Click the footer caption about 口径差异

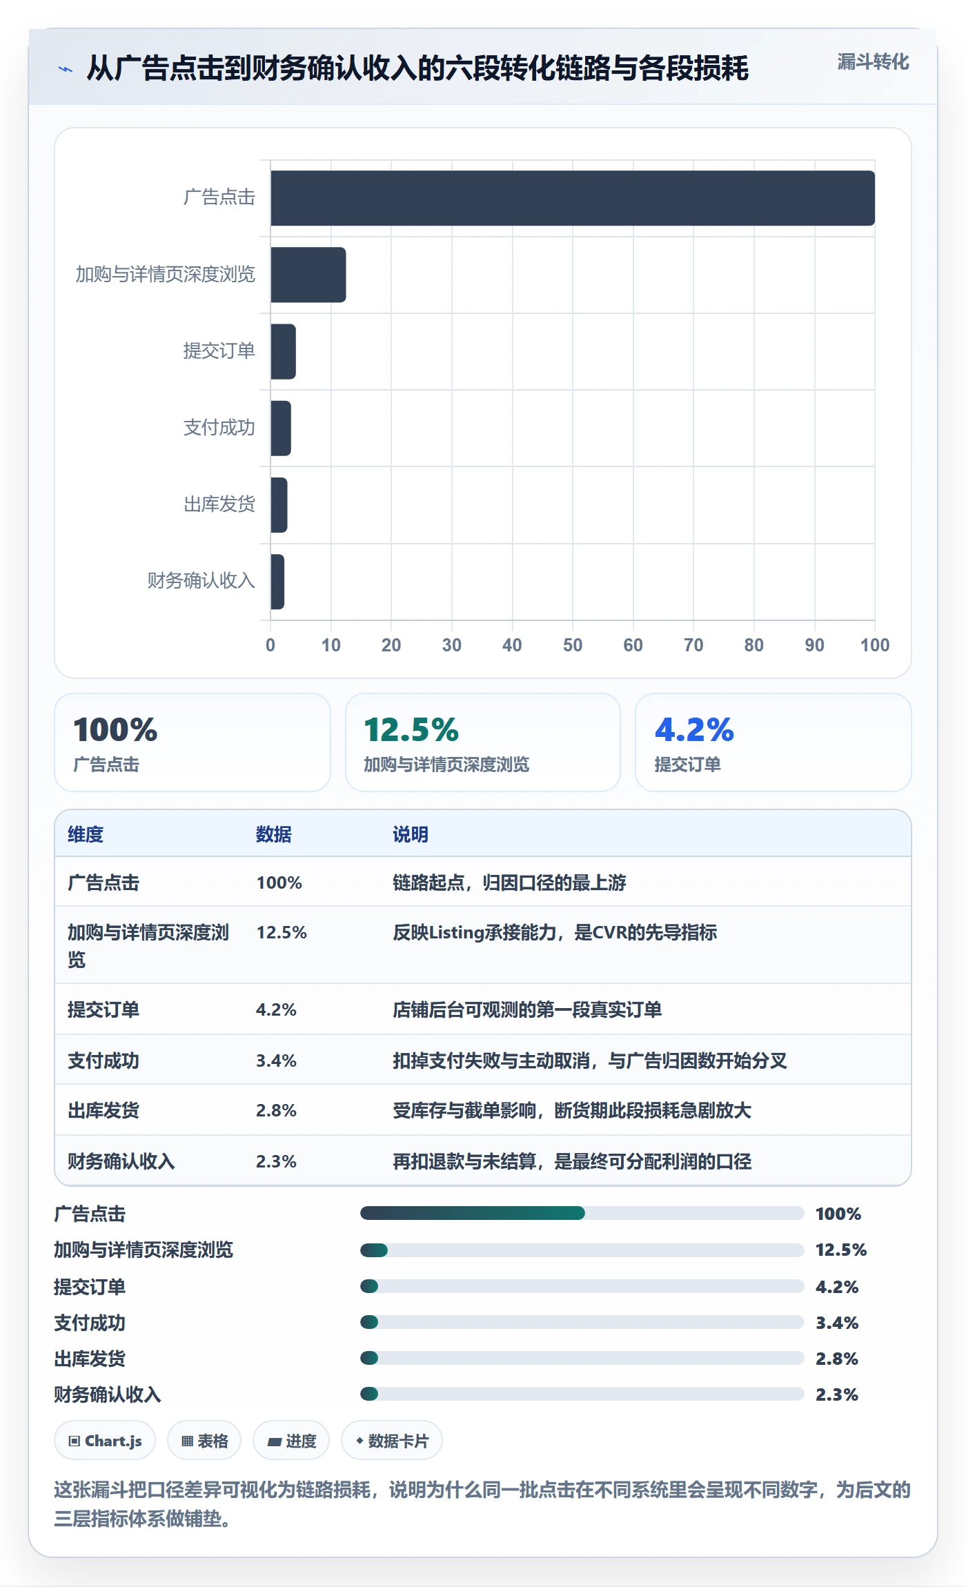pos(482,1504)
